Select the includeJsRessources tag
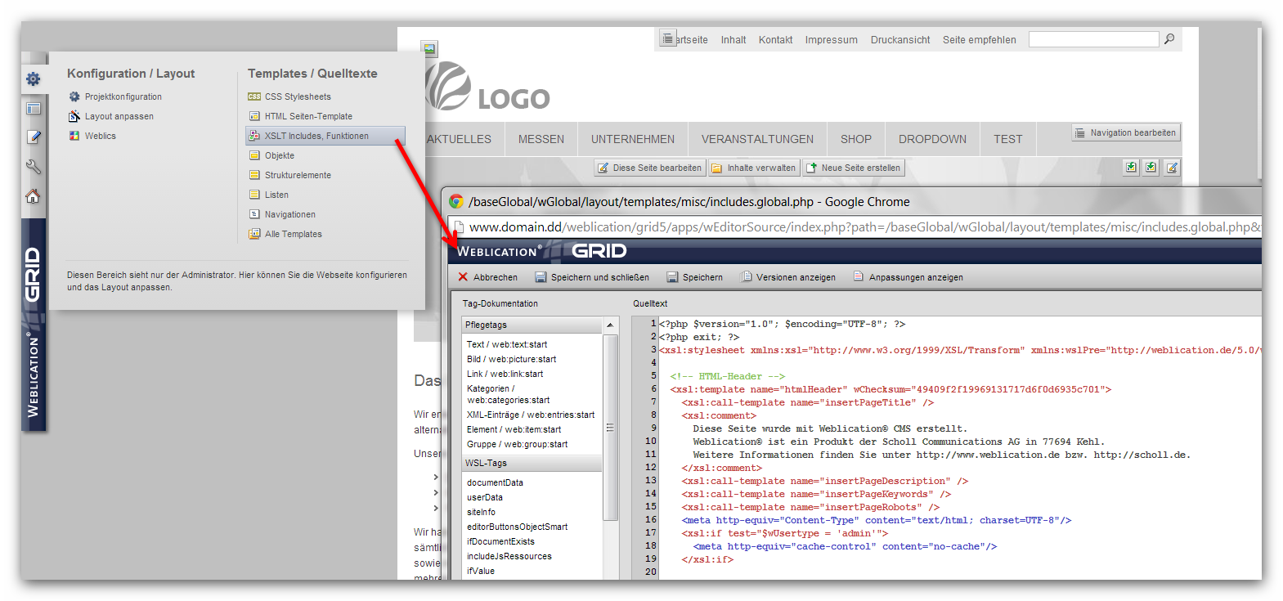The height and width of the screenshot is (601, 1283). pos(509,556)
